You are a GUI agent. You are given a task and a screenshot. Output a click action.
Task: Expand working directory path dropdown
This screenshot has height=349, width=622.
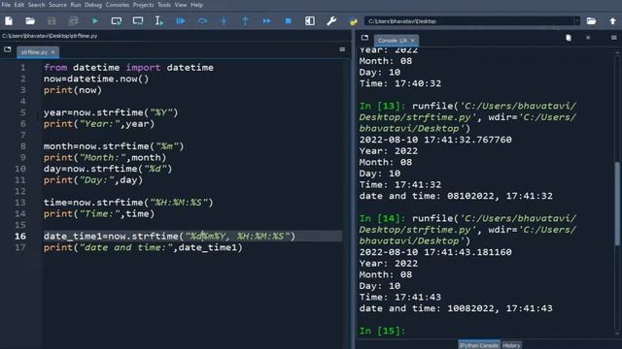click(576, 21)
